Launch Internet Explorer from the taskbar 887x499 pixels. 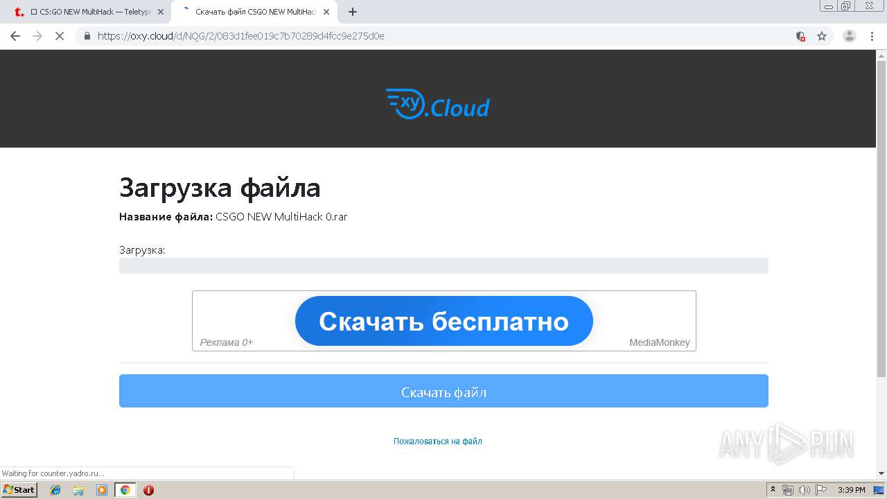tap(55, 490)
